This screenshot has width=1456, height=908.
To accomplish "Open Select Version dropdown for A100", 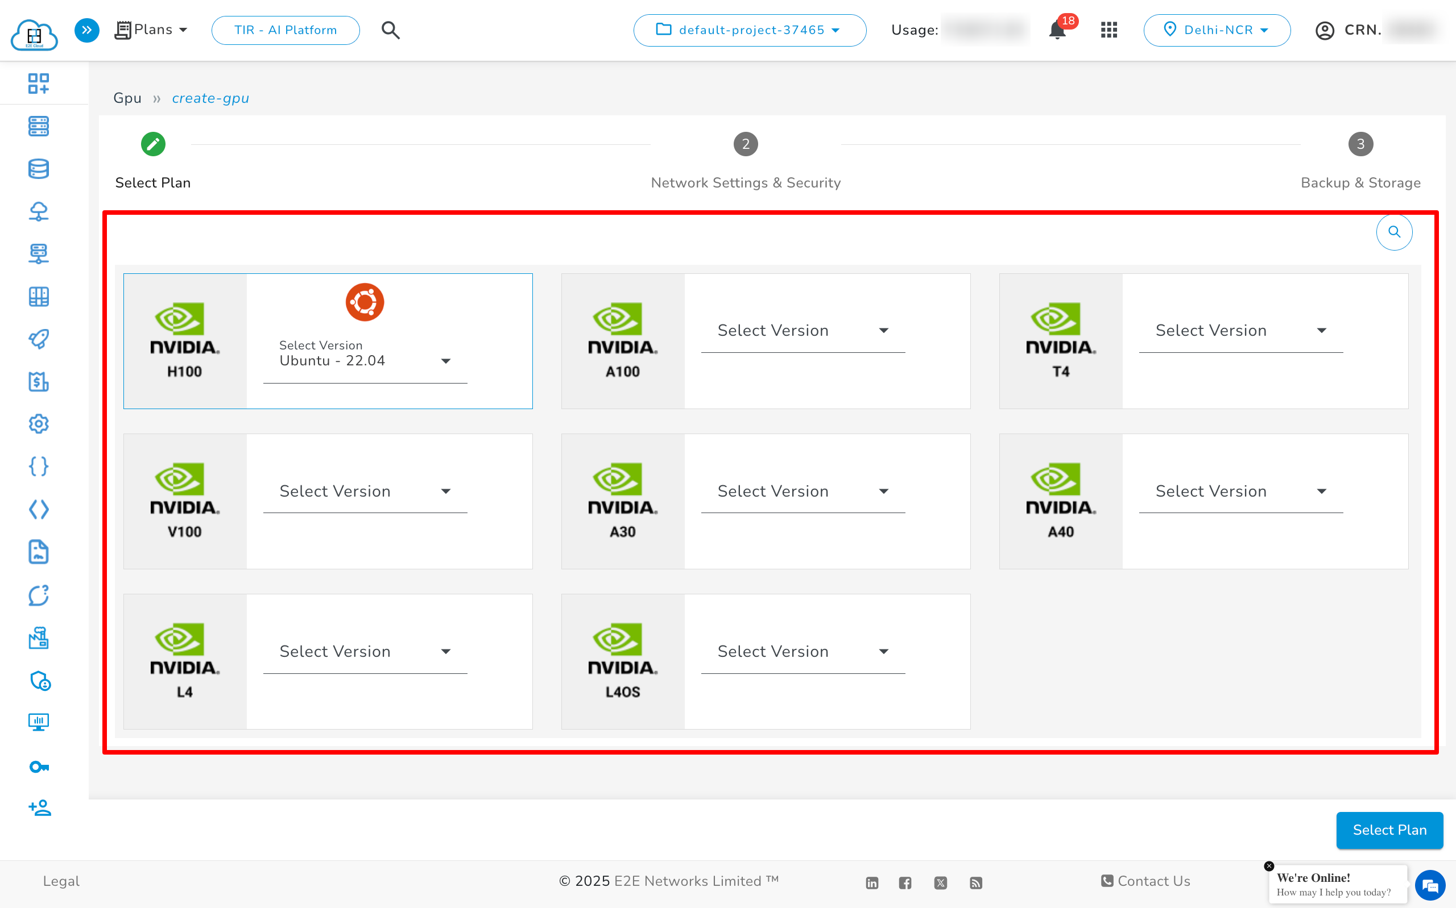I will (803, 330).
